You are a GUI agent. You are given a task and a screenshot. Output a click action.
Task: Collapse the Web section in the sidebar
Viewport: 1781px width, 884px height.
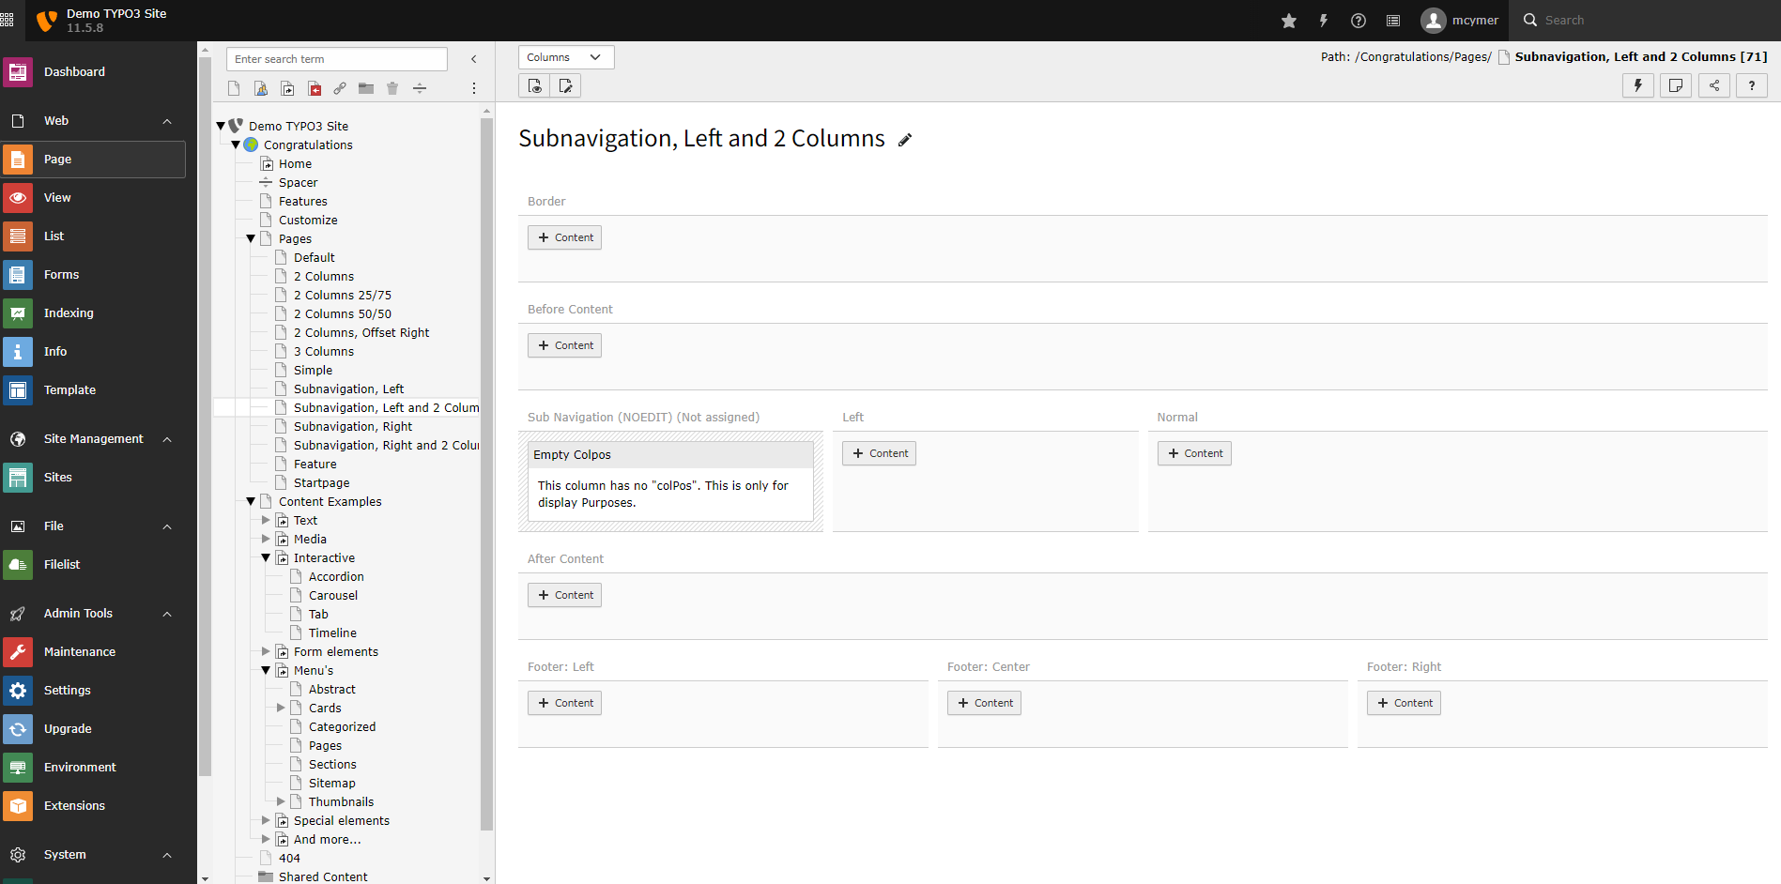(x=166, y=120)
